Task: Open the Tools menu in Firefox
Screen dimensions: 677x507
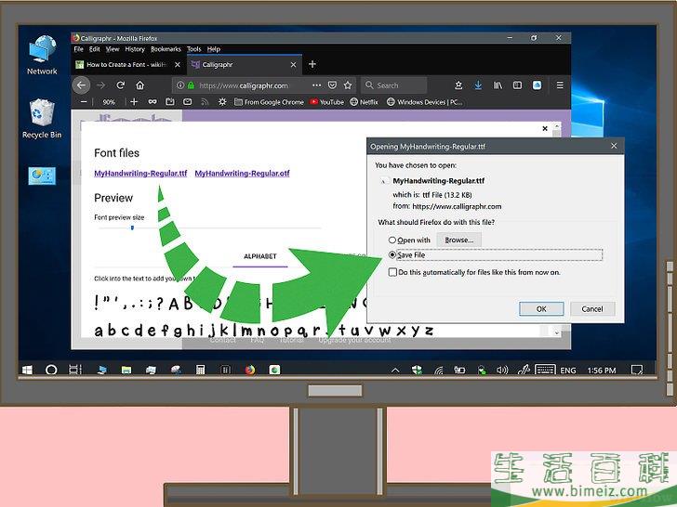Action: (x=193, y=49)
